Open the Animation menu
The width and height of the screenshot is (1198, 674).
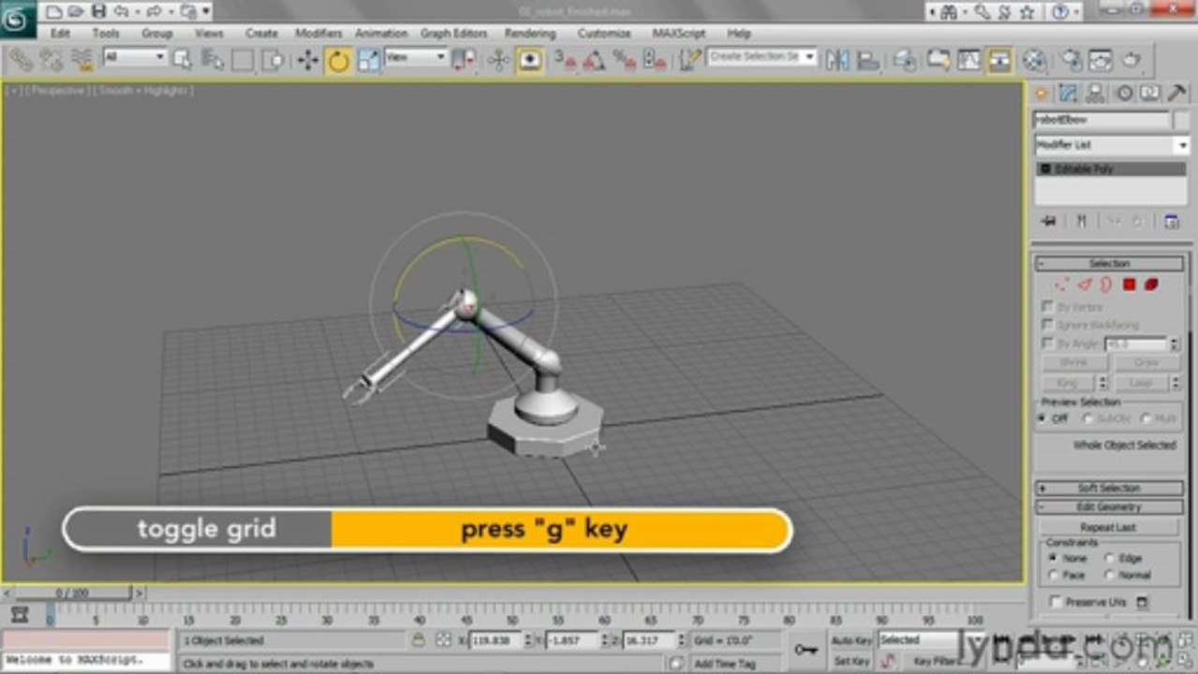(x=380, y=33)
